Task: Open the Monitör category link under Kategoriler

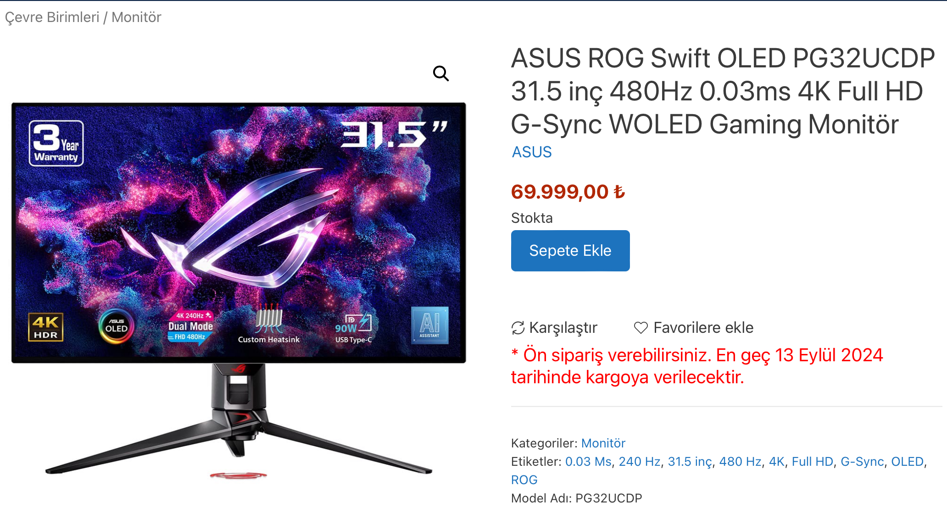Action: point(603,443)
